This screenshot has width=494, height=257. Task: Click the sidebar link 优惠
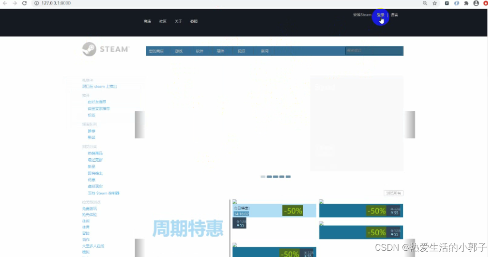click(92, 180)
